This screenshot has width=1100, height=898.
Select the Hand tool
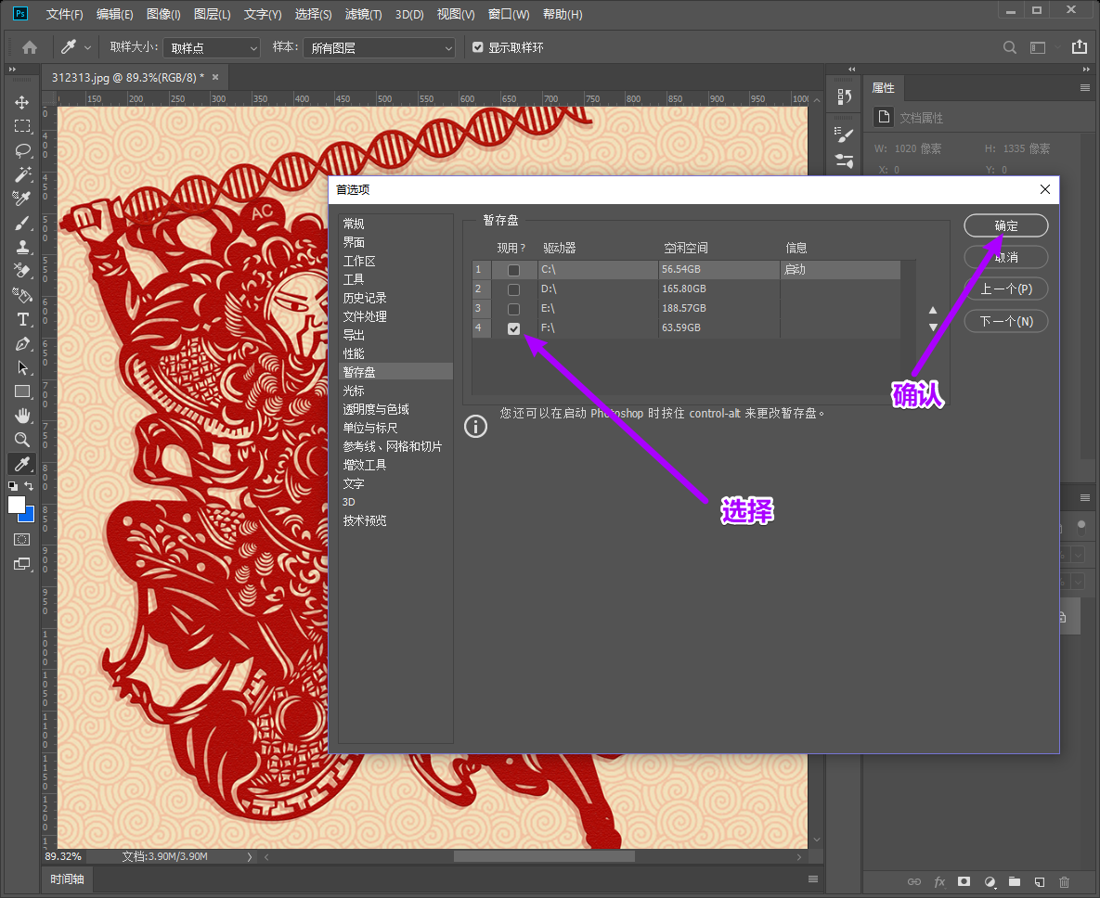(22, 415)
